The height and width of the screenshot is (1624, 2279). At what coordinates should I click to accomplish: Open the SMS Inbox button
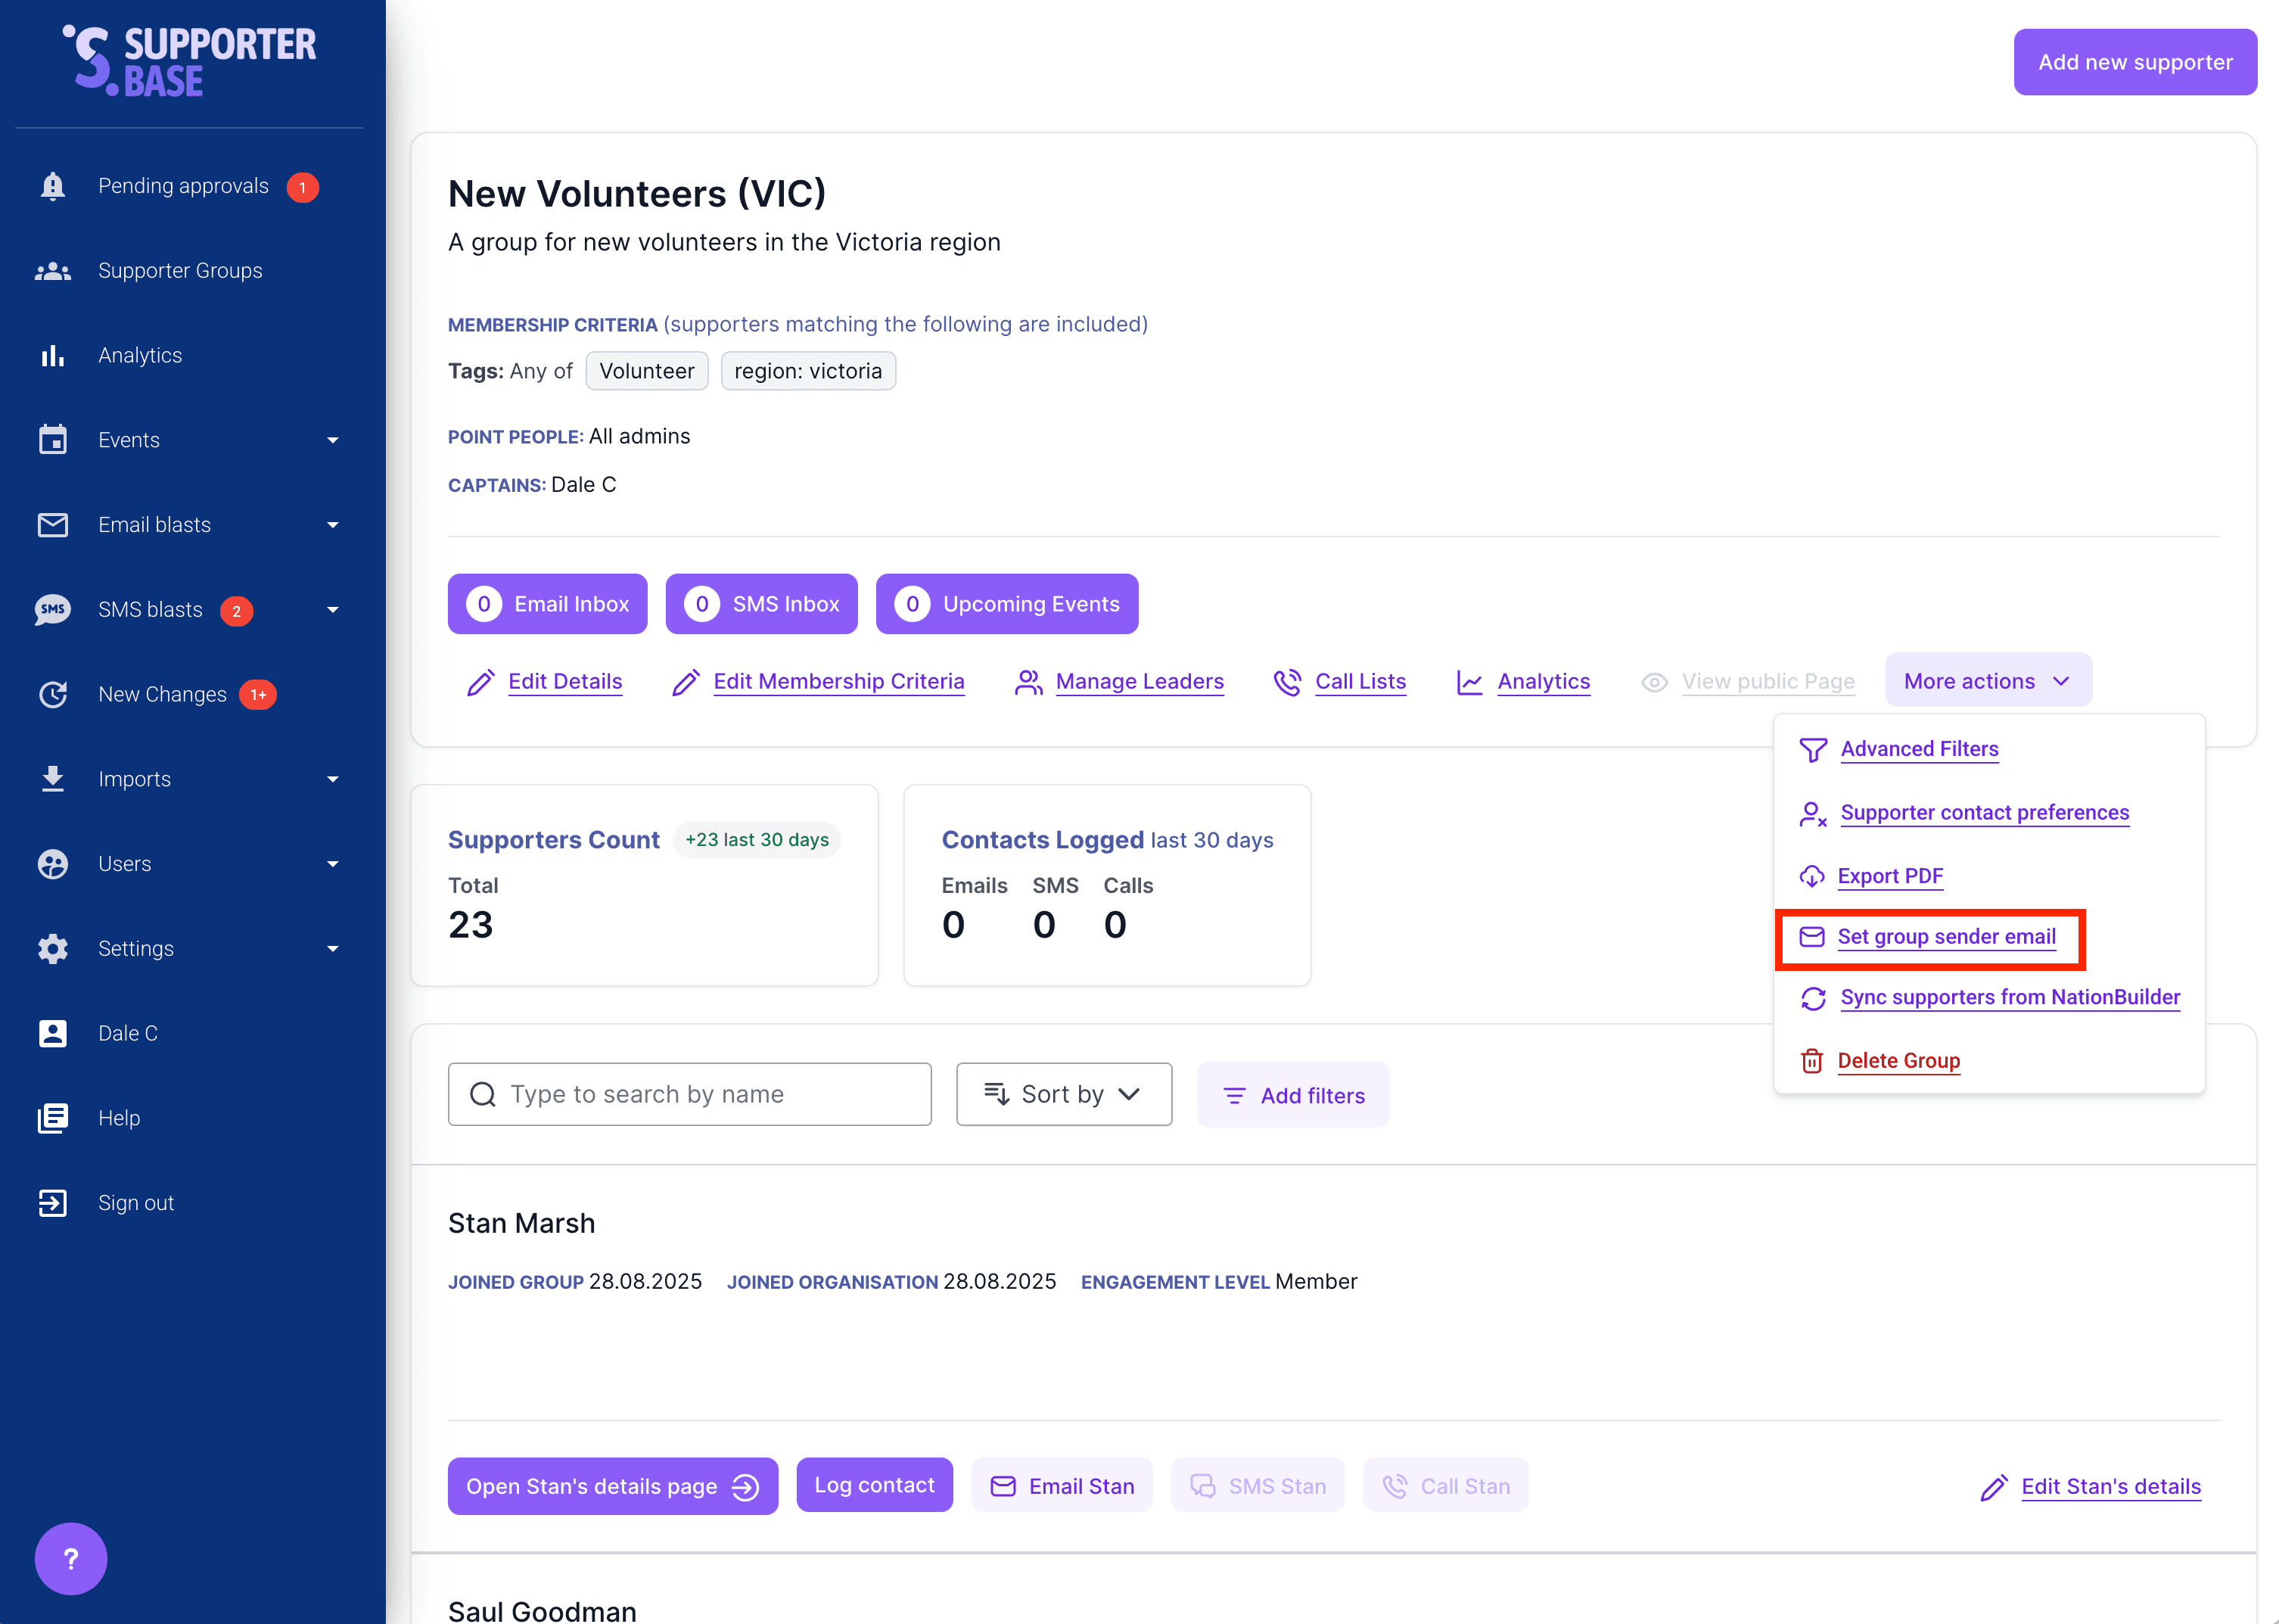tap(760, 604)
